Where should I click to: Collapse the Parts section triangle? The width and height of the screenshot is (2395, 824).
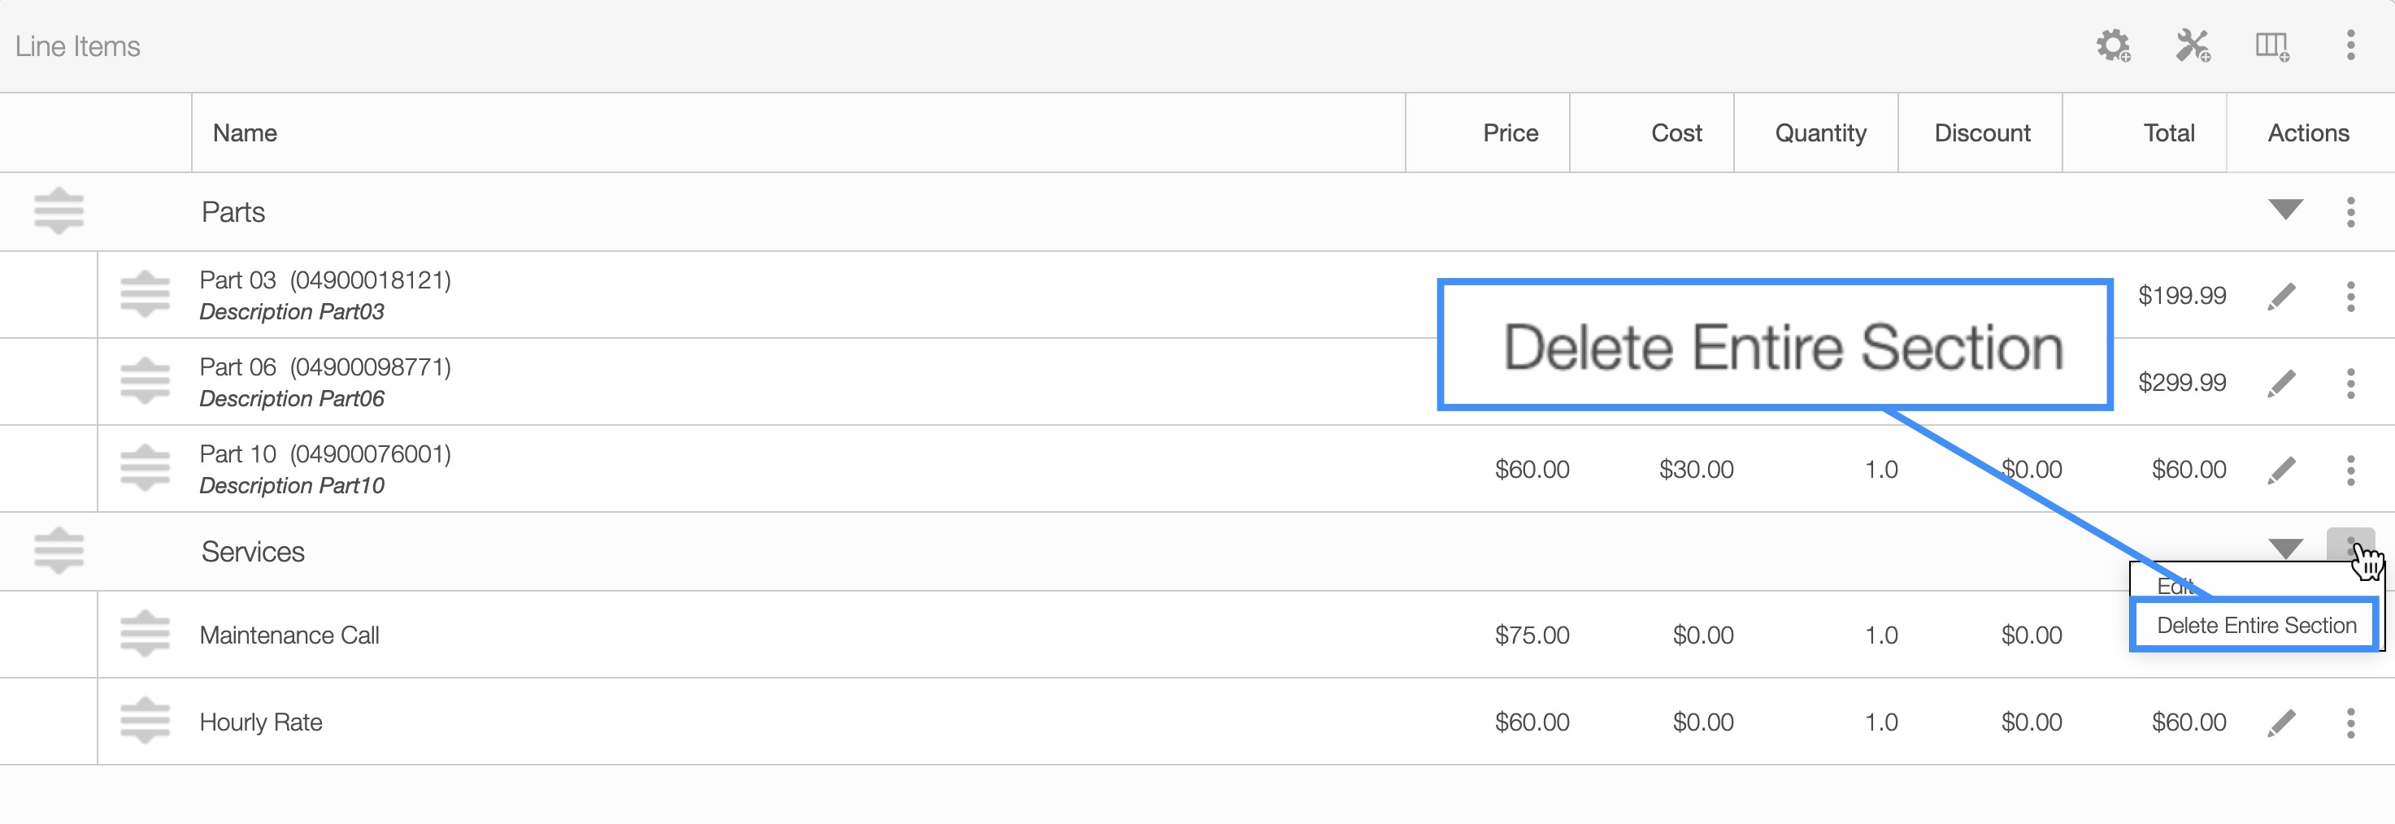[2285, 210]
